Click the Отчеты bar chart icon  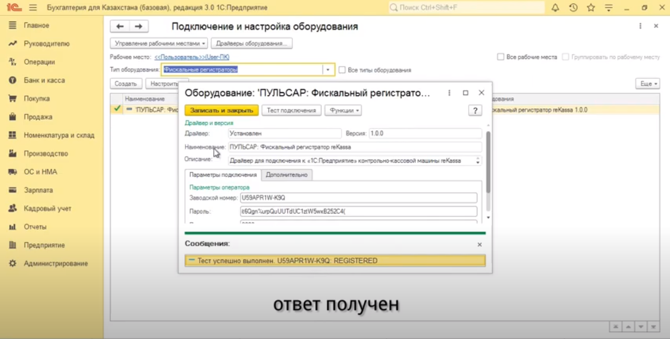[13, 227]
